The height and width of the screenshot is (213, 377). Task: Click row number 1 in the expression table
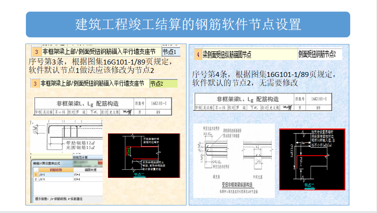[36, 174]
